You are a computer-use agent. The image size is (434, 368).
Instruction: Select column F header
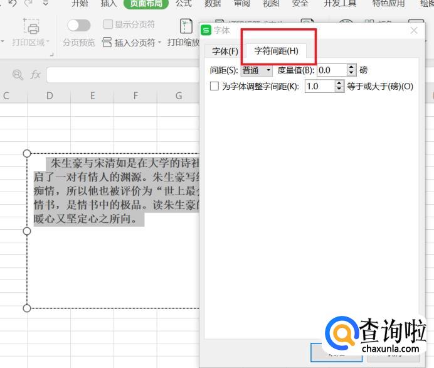(x=135, y=96)
